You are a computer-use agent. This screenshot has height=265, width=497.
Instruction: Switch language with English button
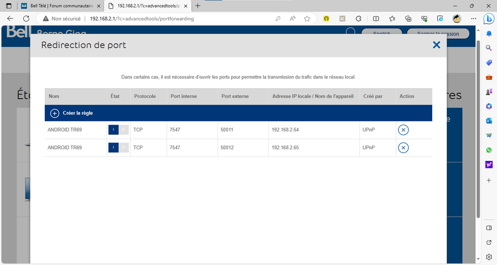click(x=382, y=33)
